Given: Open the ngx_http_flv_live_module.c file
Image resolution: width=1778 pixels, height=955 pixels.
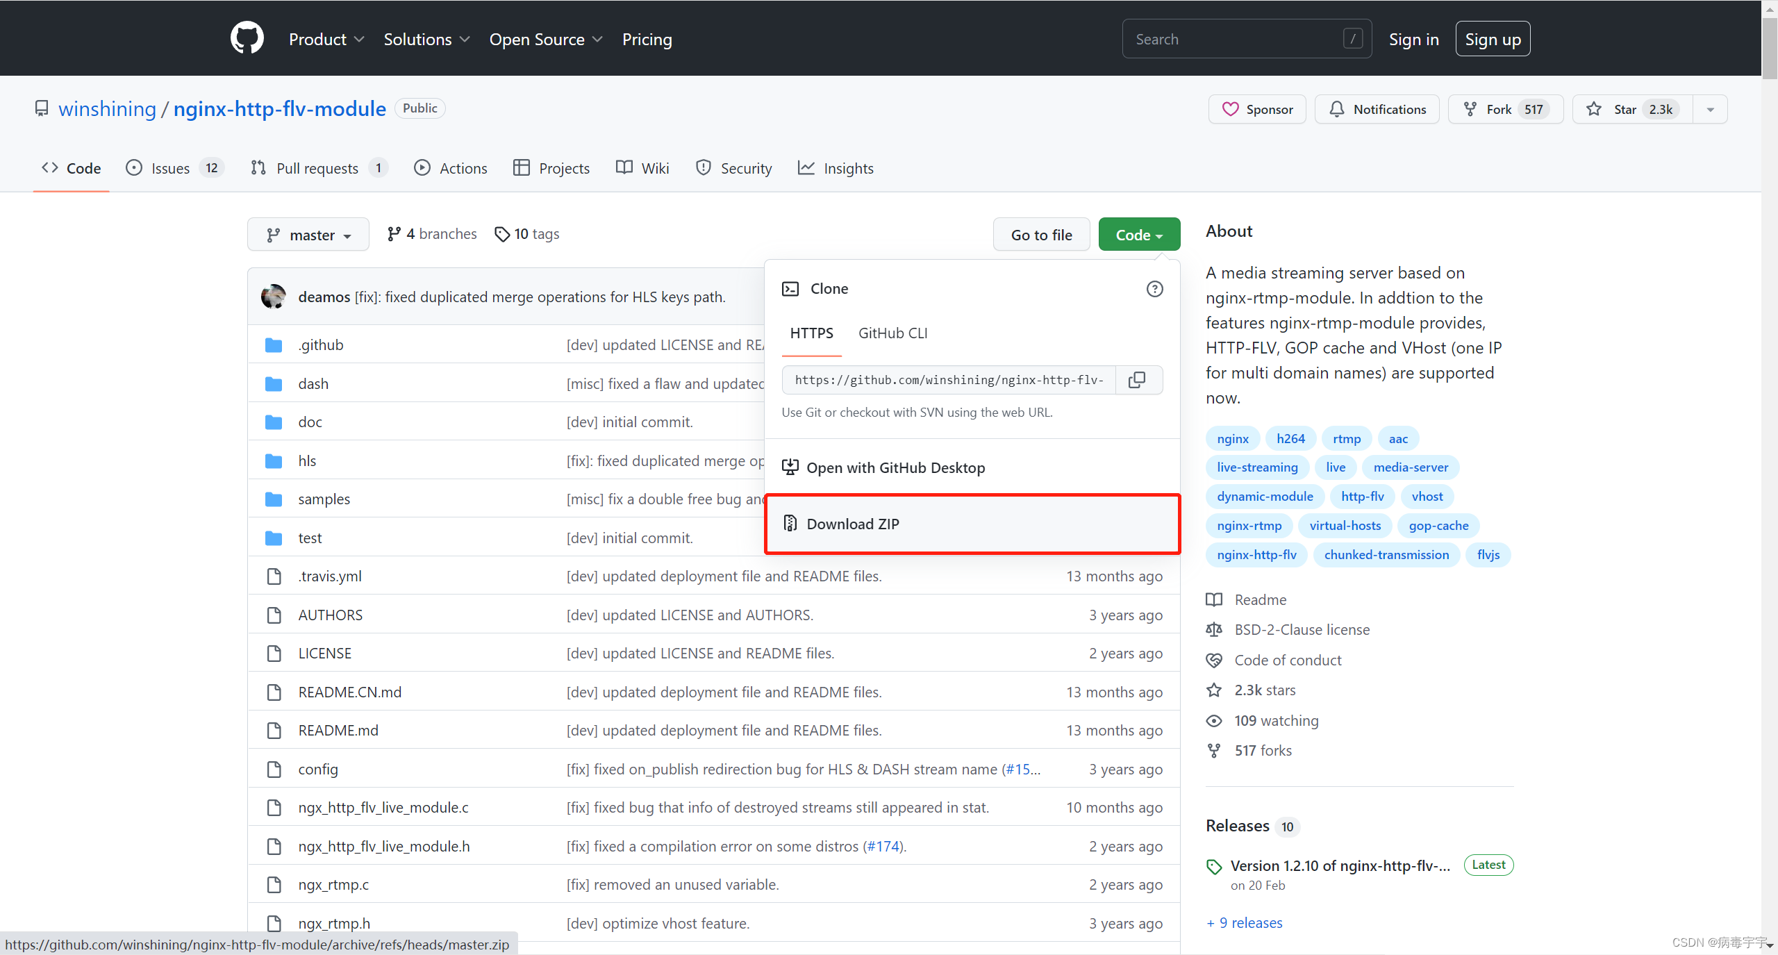Looking at the screenshot, I should (383, 808).
